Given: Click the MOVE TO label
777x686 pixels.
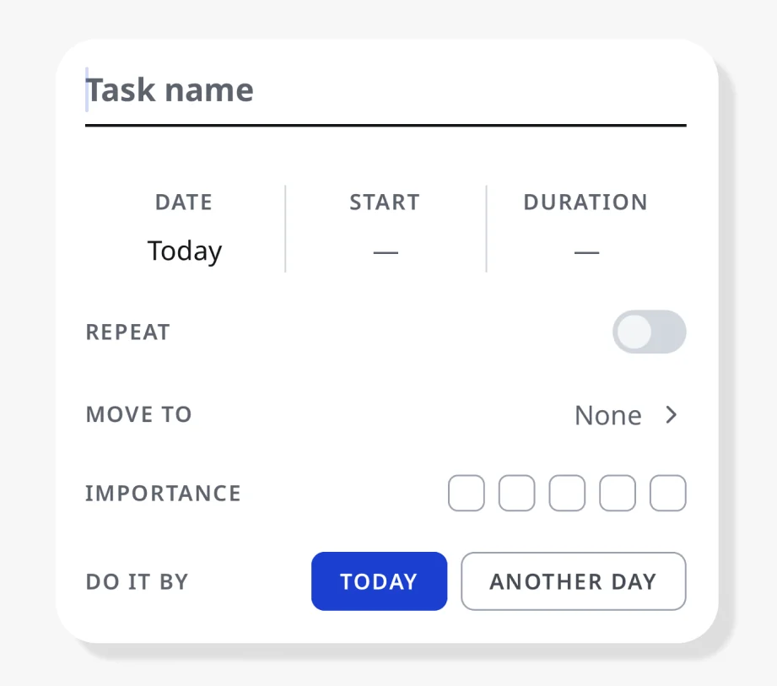Looking at the screenshot, I should [x=138, y=414].
